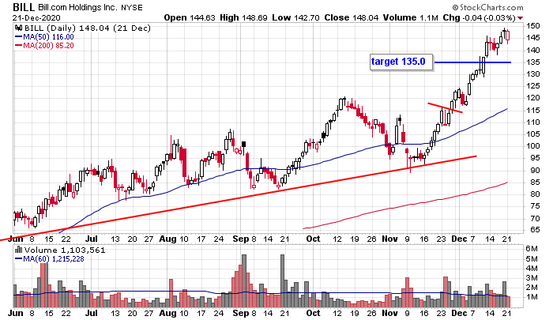Viewport: 553px width, 320px height.
Task: Click the NYSE exchange label
Action: (x=132, y=7)
